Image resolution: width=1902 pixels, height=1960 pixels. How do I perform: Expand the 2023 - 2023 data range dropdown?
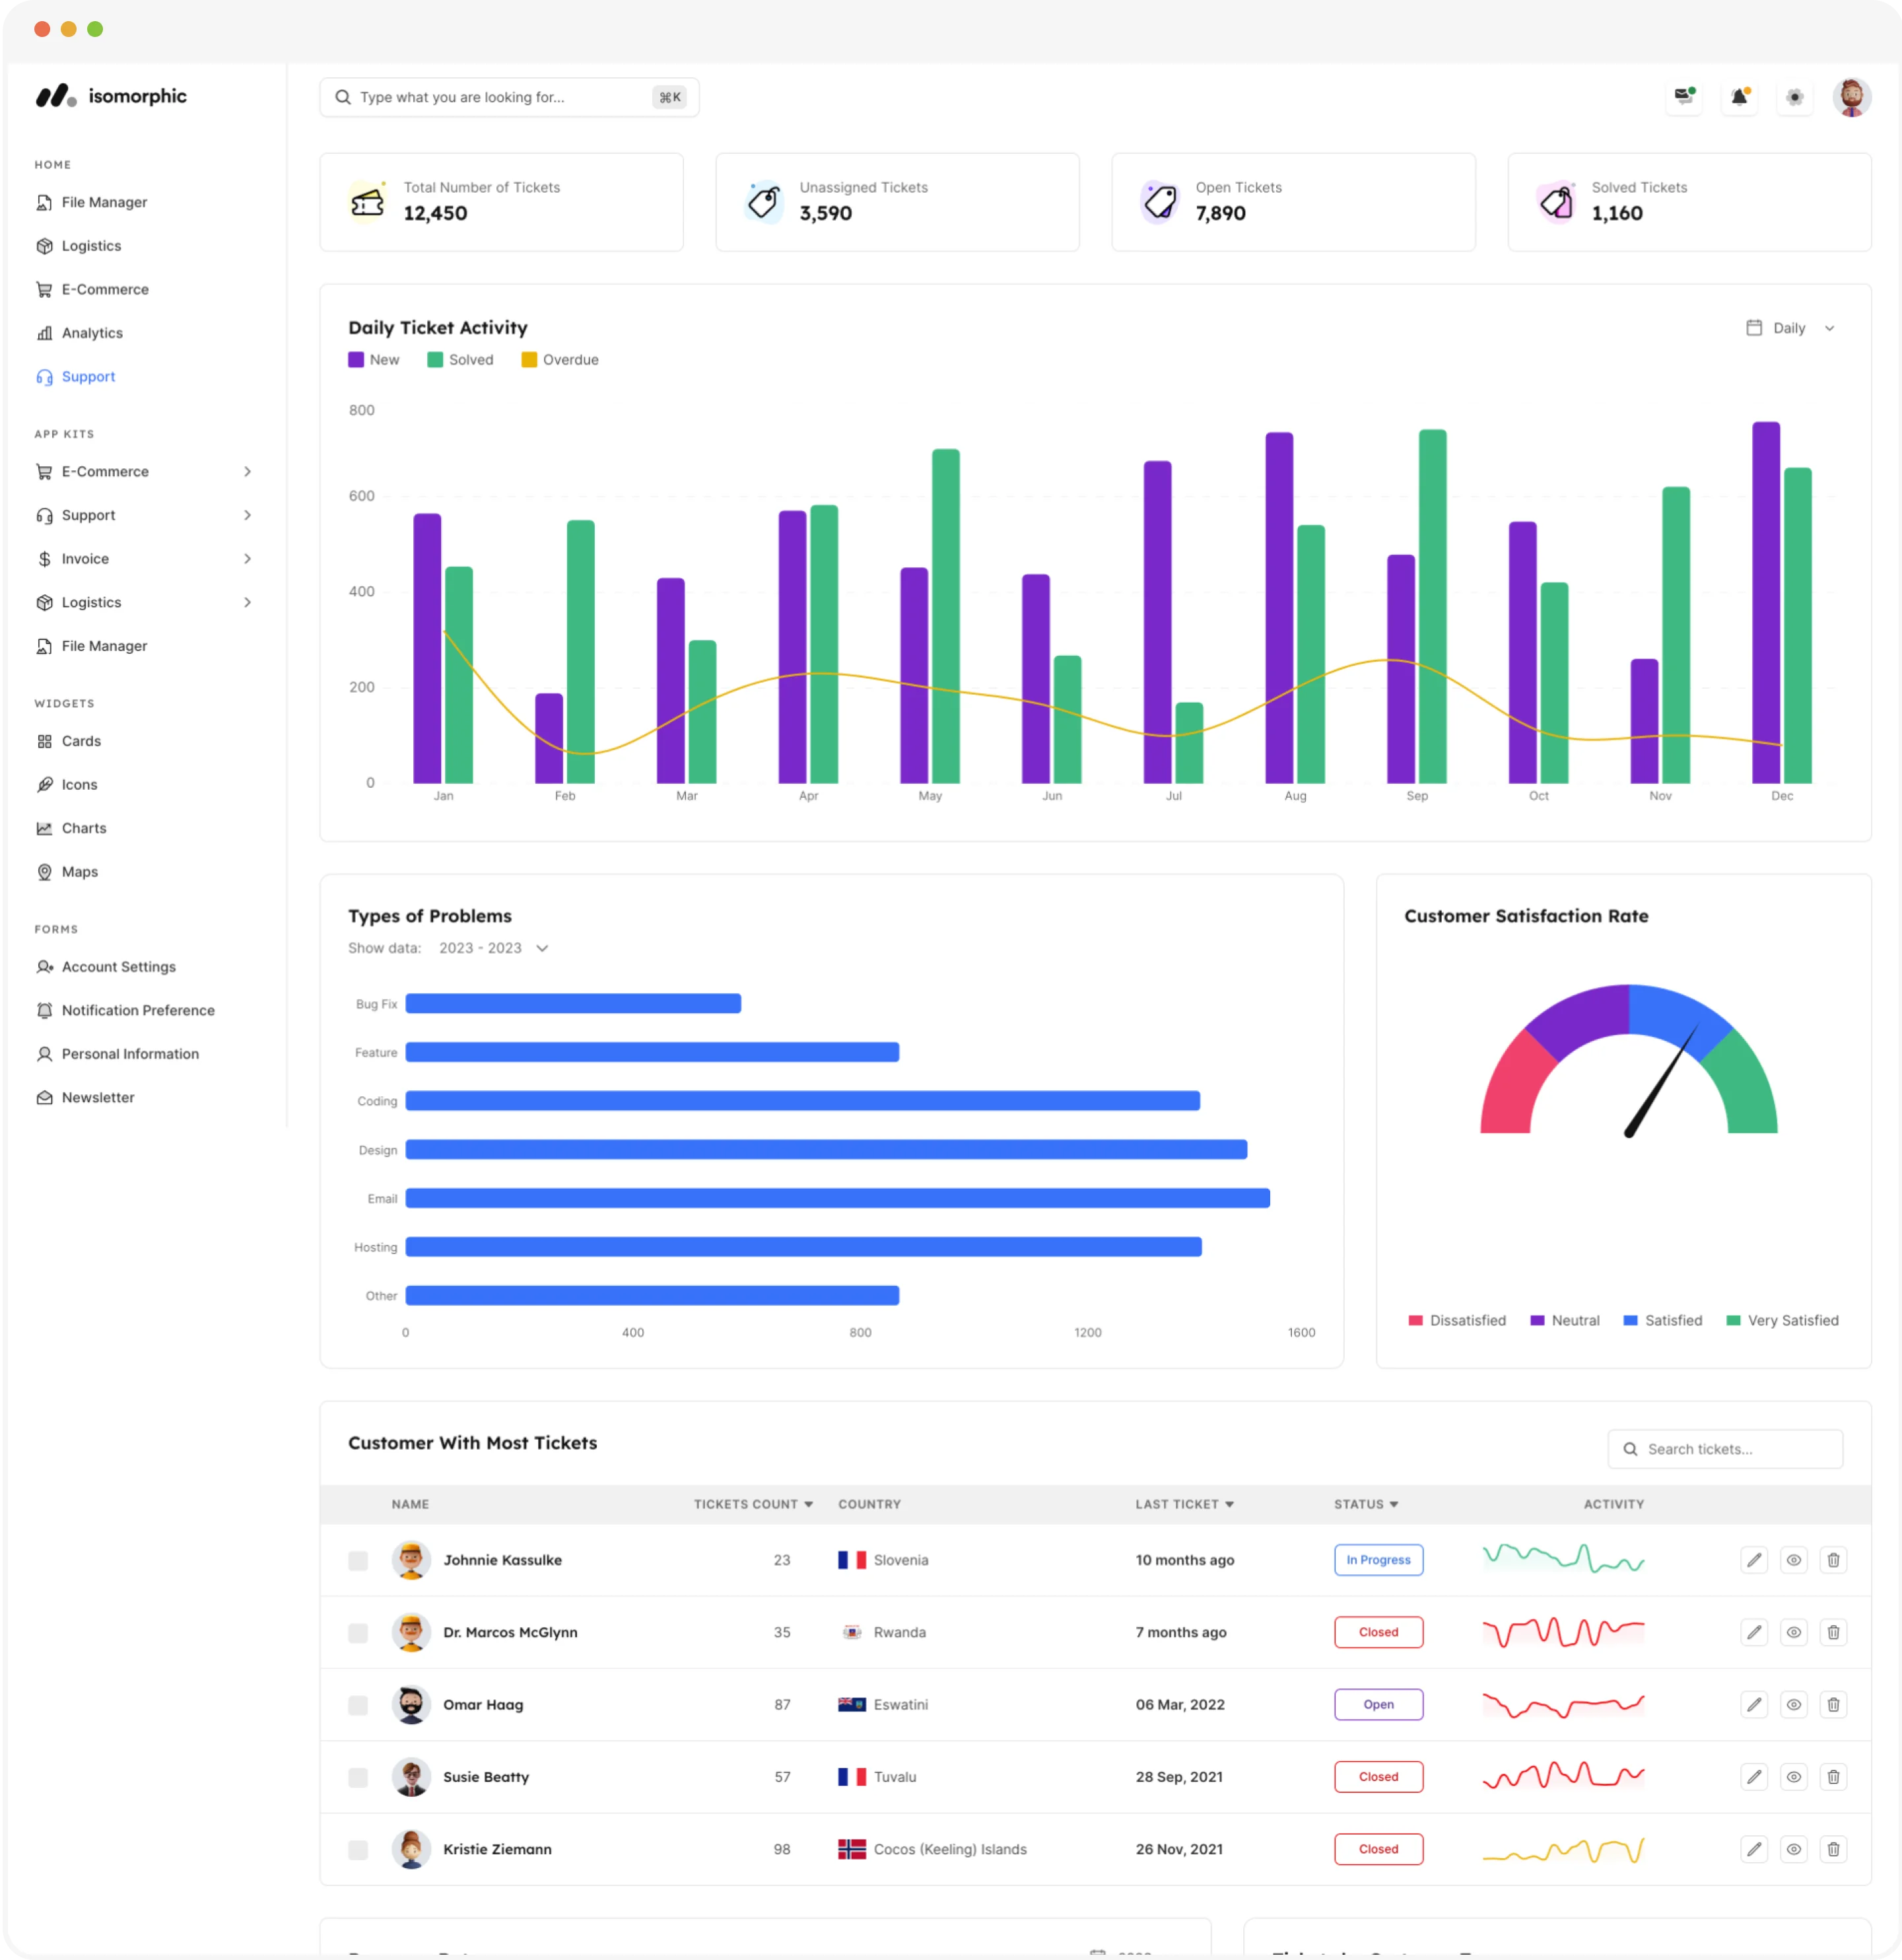pos(494,948)
